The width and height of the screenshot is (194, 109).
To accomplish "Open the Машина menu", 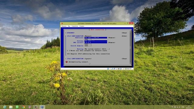I will point(64,26).
